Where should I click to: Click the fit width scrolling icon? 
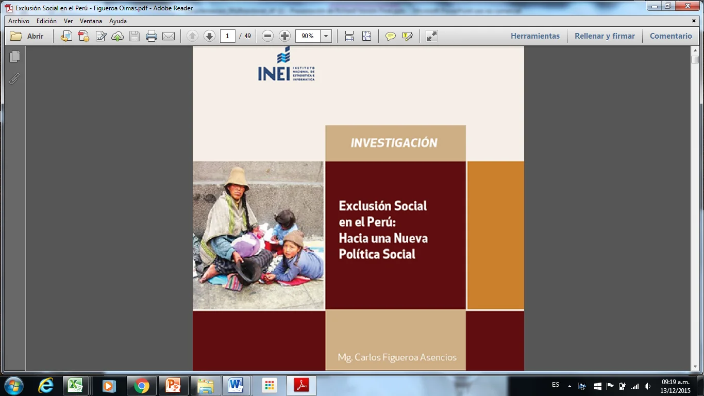click(x=349, y=36)
